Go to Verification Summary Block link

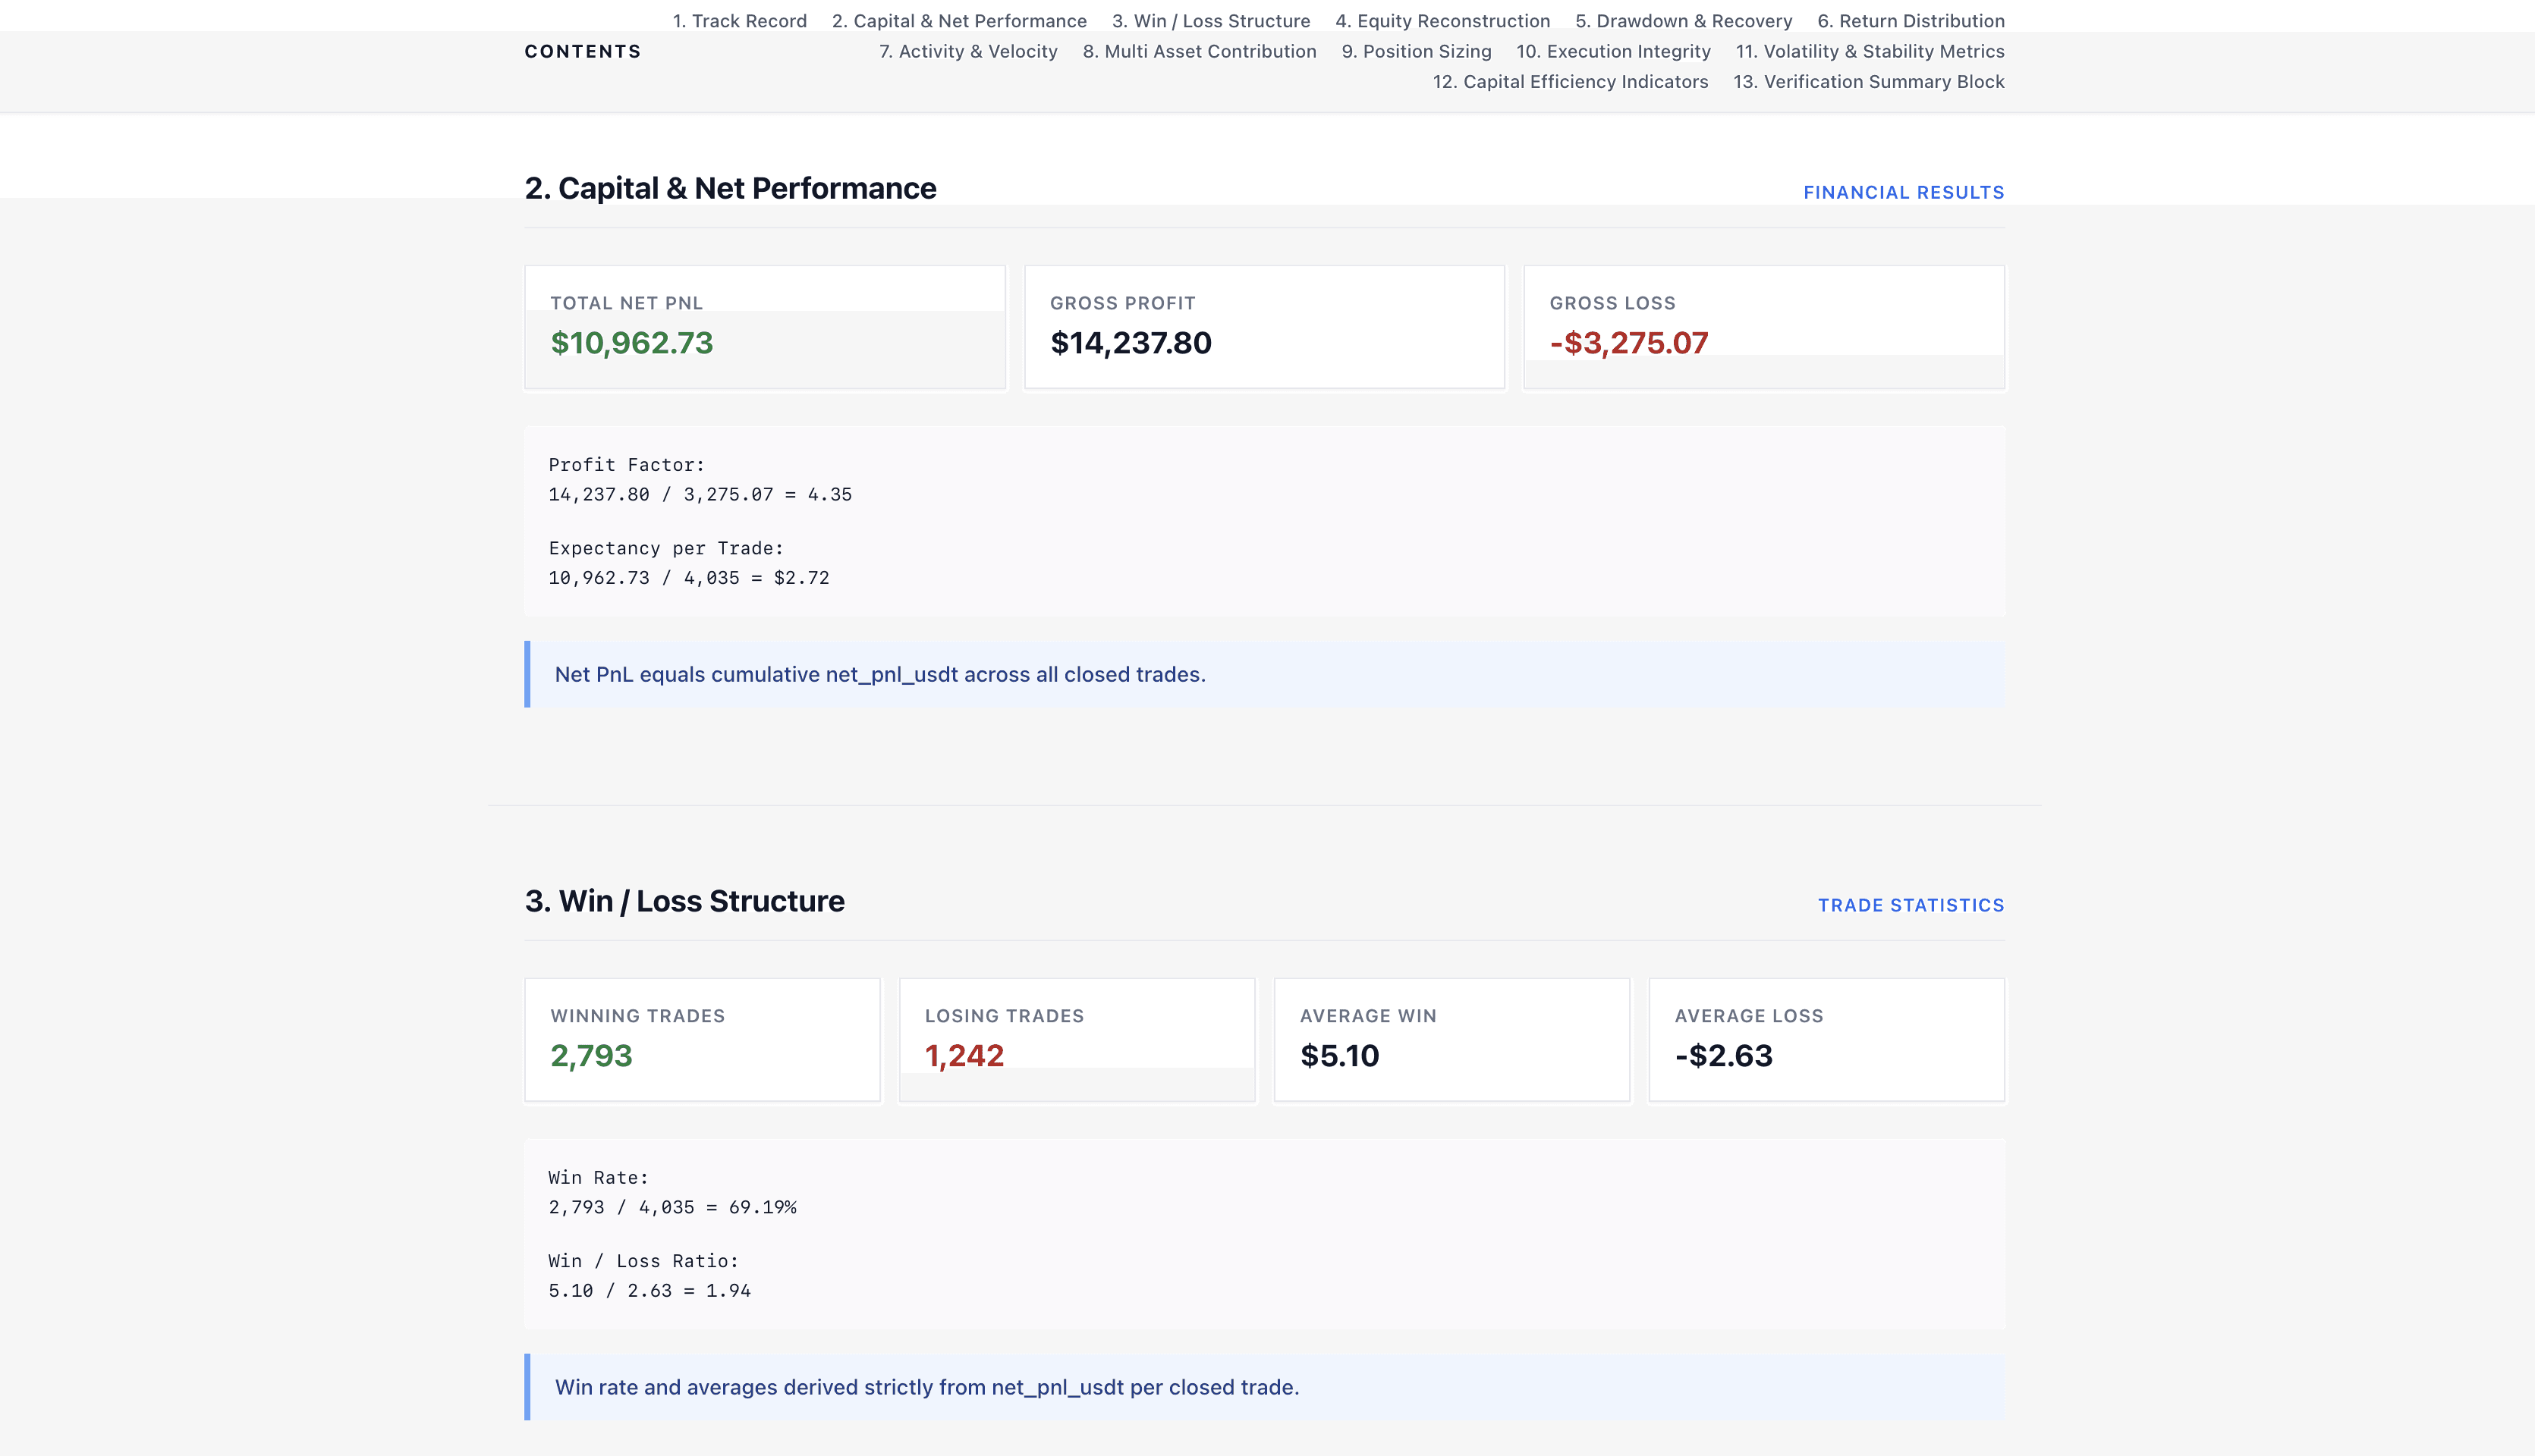1868,82
